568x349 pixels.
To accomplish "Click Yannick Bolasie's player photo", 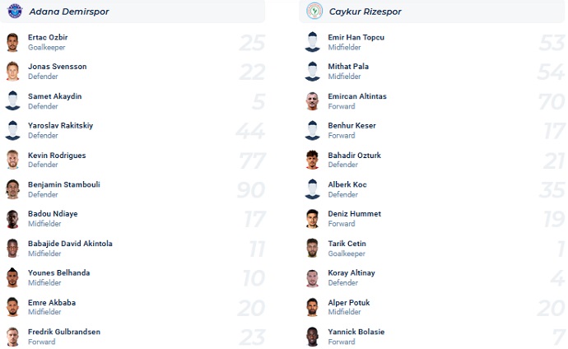I will tap(312, 337).
